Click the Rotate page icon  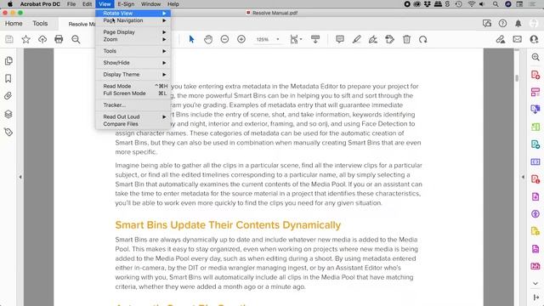pos(423,39)
